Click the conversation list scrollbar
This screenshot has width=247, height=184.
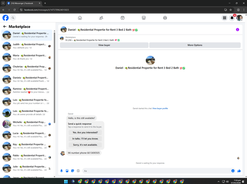click(x=54, y=77)
